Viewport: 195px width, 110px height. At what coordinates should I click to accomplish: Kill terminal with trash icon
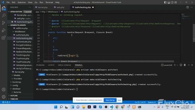(185, 65)
